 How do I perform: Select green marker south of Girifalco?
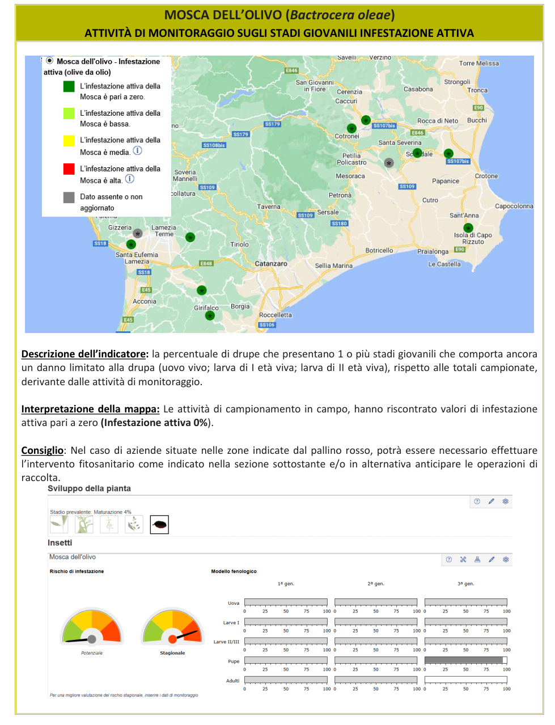click(210, 315)
